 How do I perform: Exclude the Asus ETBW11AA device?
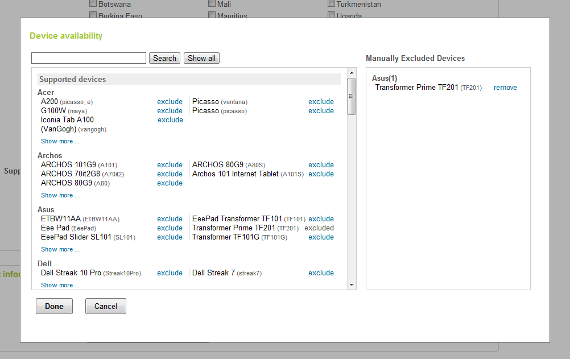click(x=170, y=219)
